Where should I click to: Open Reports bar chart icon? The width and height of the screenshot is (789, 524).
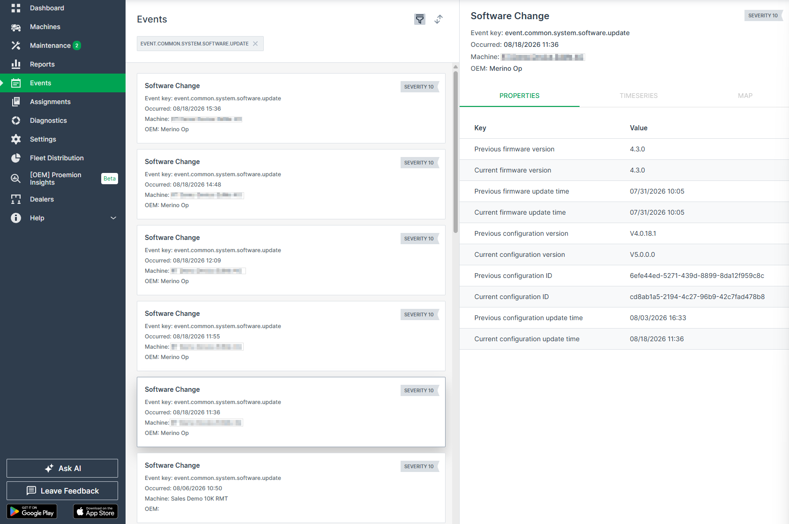tap(16, 64)
